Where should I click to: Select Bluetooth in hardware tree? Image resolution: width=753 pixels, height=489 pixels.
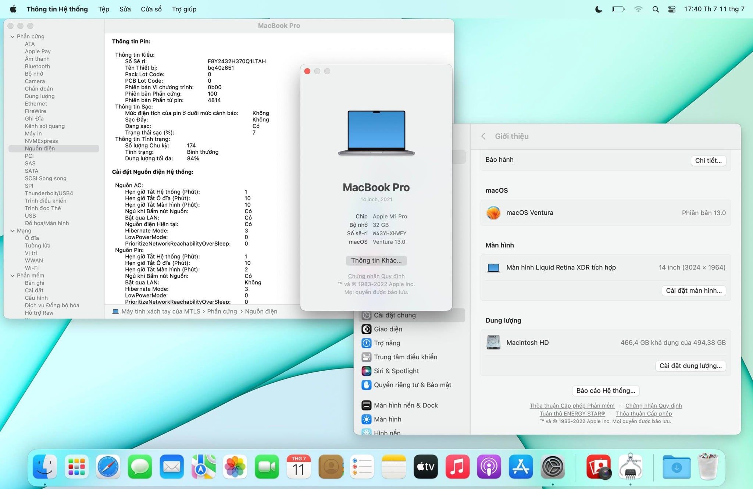coord(37,66)
